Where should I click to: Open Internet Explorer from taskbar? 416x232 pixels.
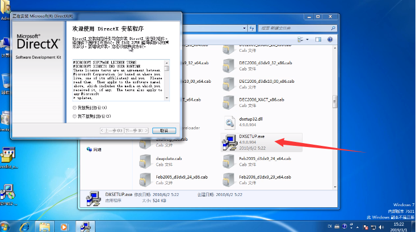[25, 227]
